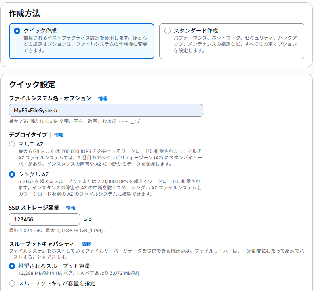Open 情報 link next to デプロイタイプ
The width and height of the screenshot is (314, 291).
(59, 135)
